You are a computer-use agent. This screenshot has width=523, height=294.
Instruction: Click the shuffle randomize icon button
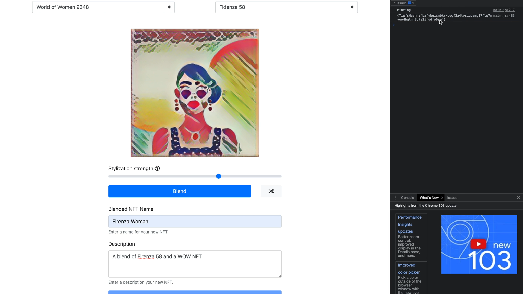tap(271, 191)
